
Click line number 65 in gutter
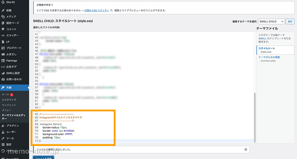37,114
